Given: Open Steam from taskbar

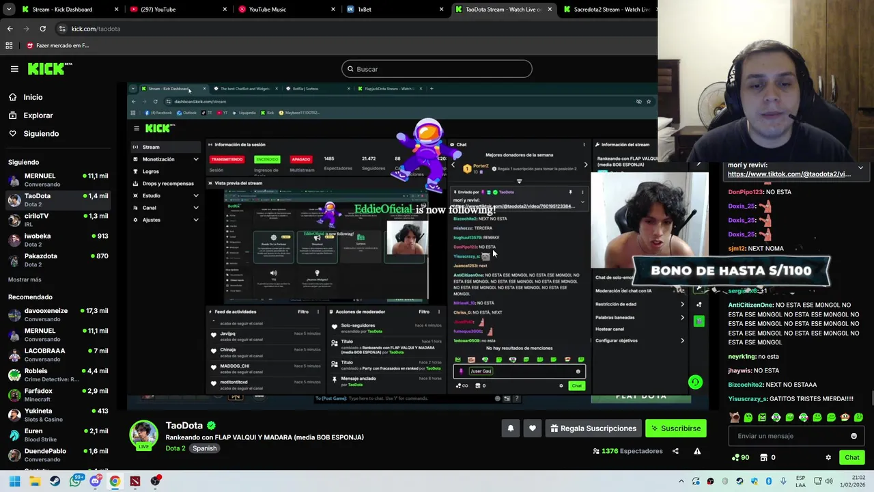Looking at the screenshot, I should tap(55, 481).
